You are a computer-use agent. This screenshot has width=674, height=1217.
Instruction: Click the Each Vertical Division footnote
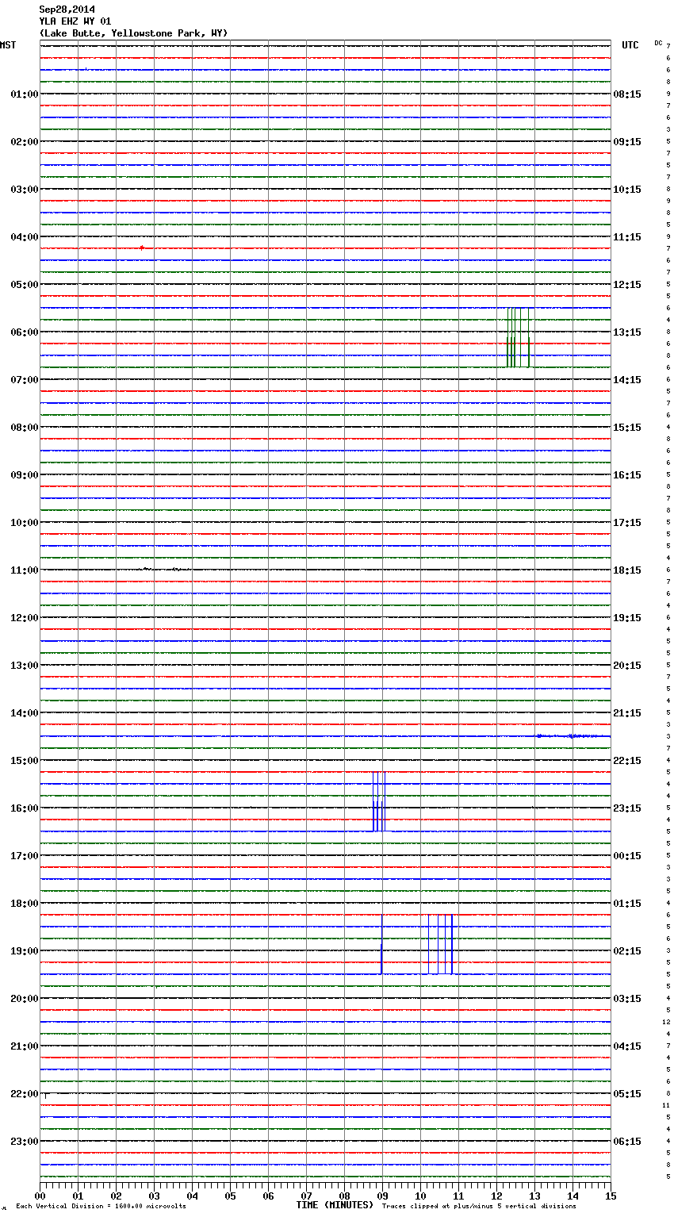101,1206
